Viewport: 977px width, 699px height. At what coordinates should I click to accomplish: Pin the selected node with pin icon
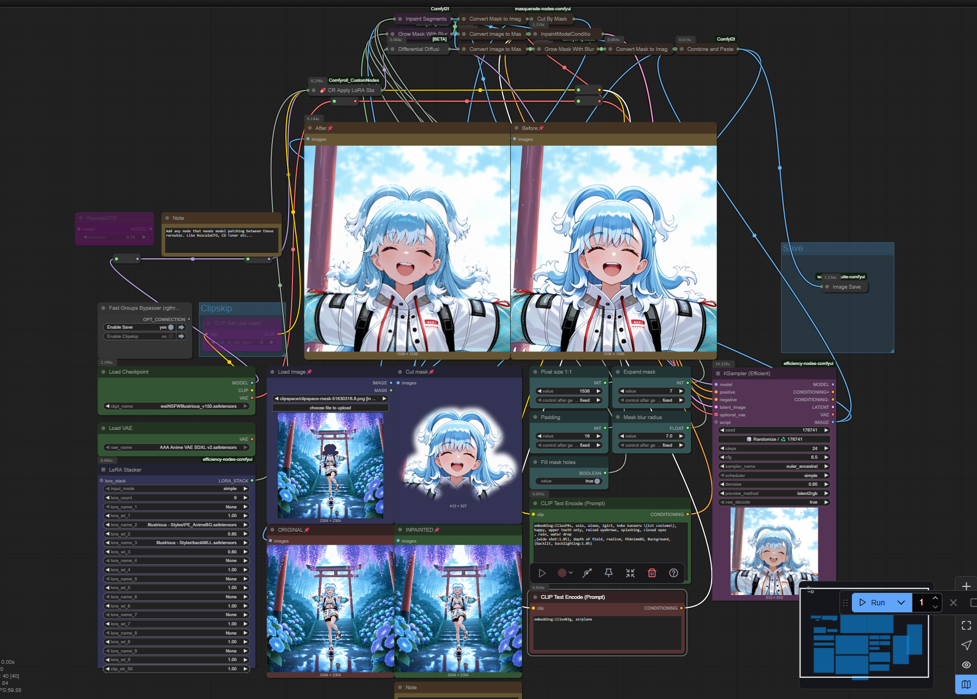pos(609,573)
